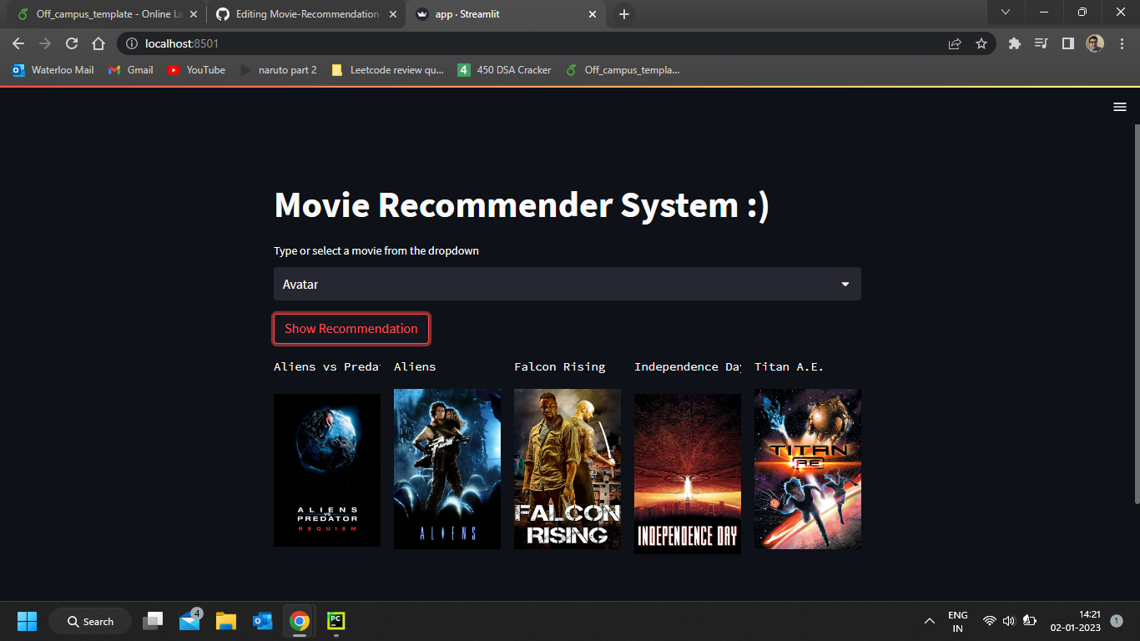Screen dimensions: 1140x641
Task: Open the Waterloo Mail bookmark
Action: [x=53, y=70]
